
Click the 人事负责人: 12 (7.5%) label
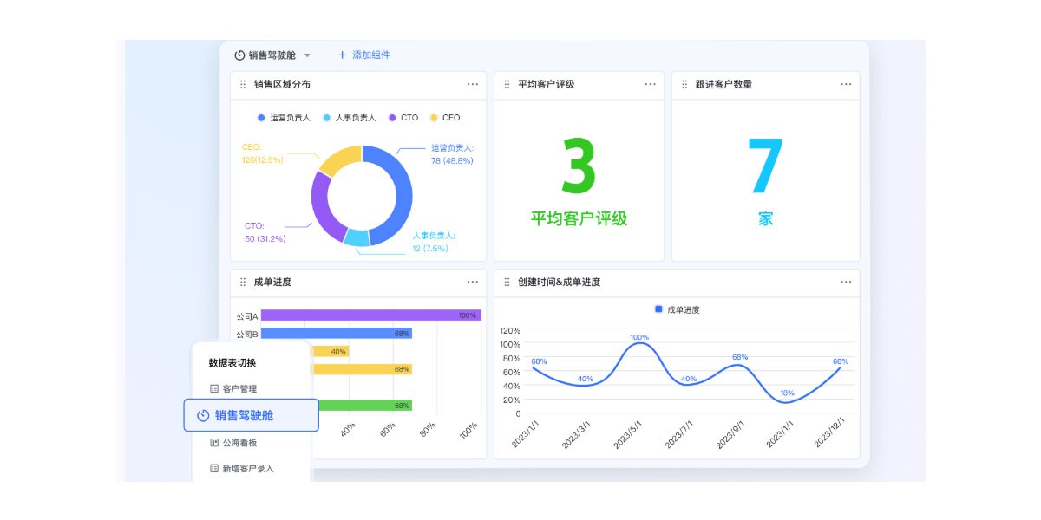coord(434,242)
